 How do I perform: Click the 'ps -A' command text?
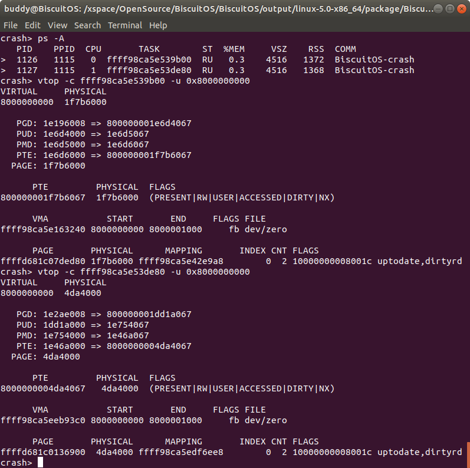pos(48,38)
